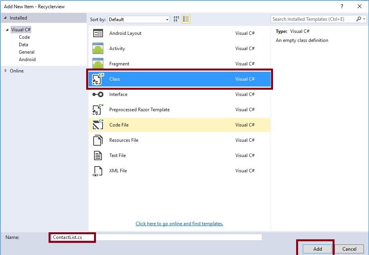Screen dimensions: 369x255
Task: Select the 'Code File' row label
Action: tap(119, 125)
